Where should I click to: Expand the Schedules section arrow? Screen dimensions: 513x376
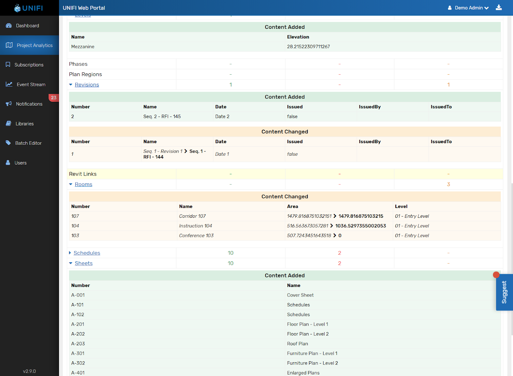tap(70, 253)
